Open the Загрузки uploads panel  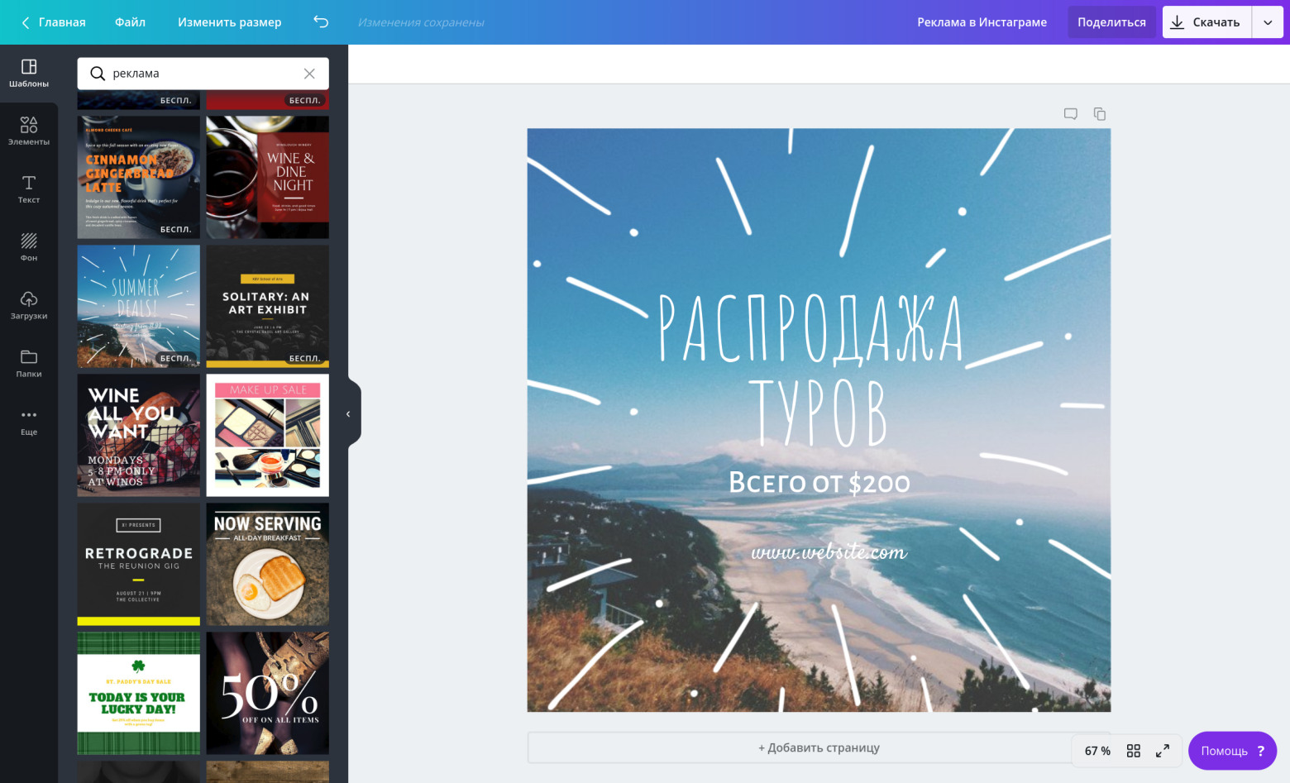pyautogui.click(x=29, y=304)
